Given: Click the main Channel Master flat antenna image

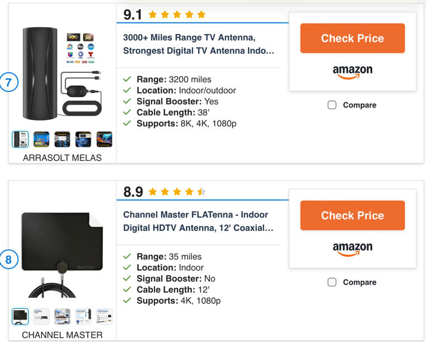Looking at the screenshot, I should coord(62,252).
